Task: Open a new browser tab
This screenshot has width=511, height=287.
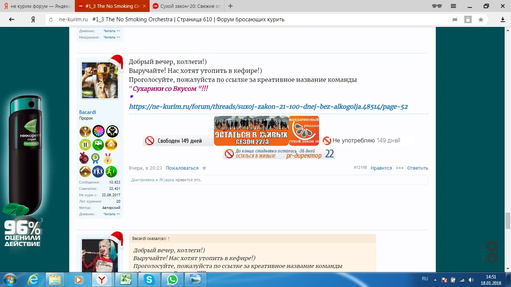Action: (230, 6)
